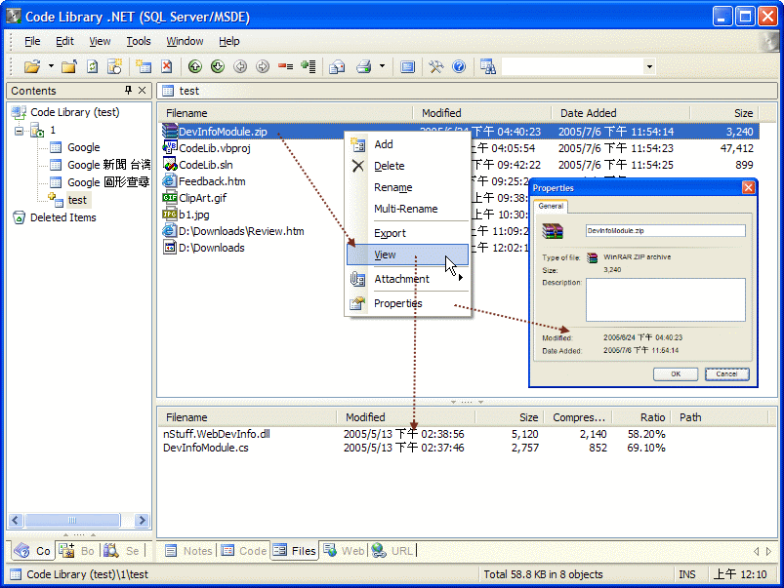
Task: Open the Edit menu
Action: point(64,41)
